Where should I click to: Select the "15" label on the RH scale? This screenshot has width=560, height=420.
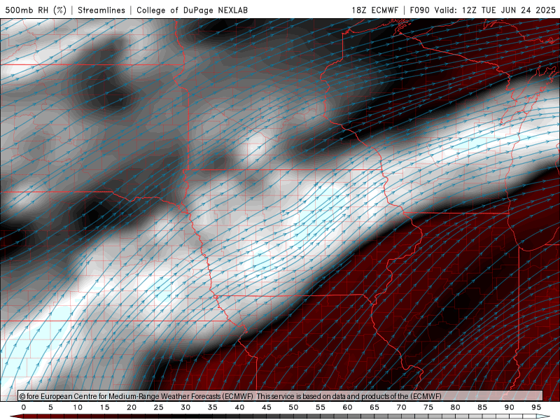[x=104, y=407]
